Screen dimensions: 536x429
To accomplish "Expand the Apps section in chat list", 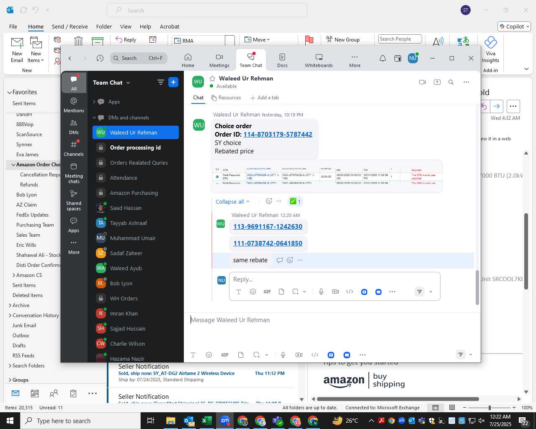I will coord(94,102).
